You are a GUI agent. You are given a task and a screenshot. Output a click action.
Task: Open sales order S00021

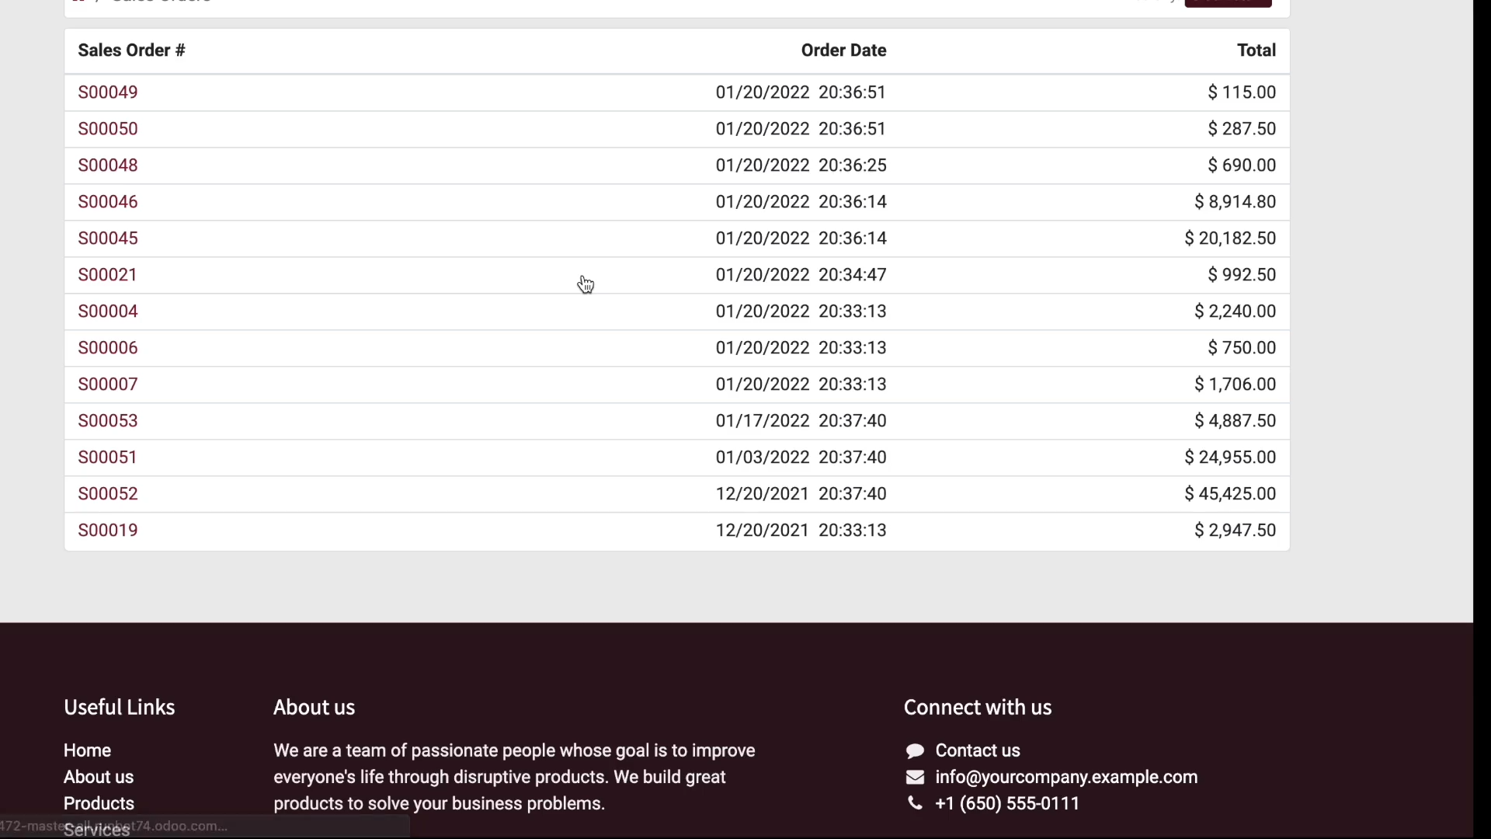pyautogui.click(x=107, y=274)
